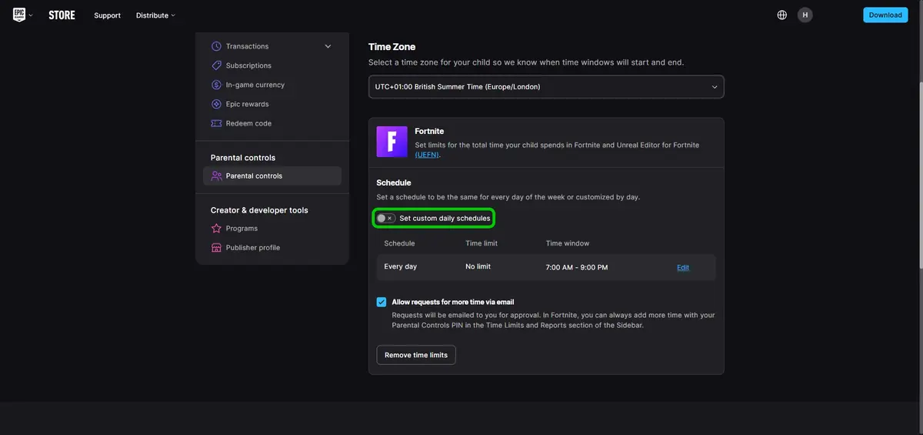Open the account avatar labeled H

pos(805,15)
